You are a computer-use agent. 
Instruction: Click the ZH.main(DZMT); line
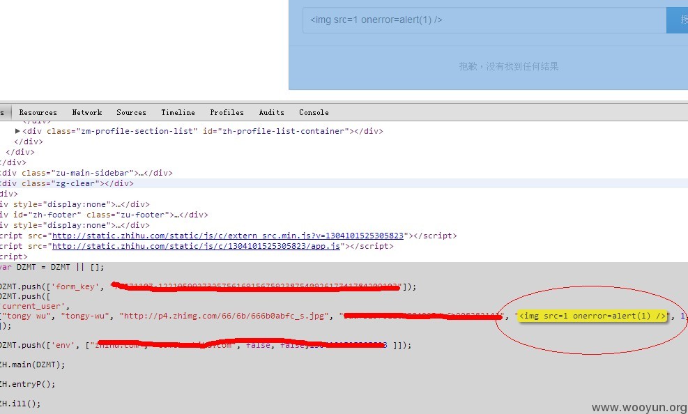[33, 365]
